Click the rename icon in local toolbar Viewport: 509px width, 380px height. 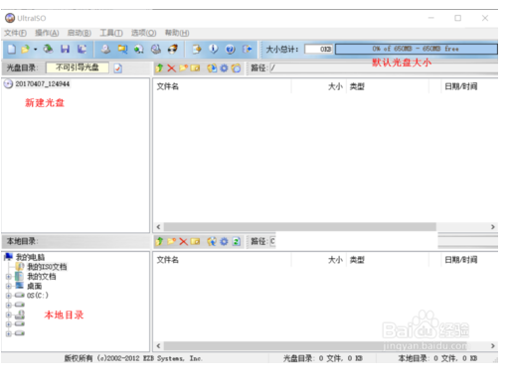tap(195, 241)
